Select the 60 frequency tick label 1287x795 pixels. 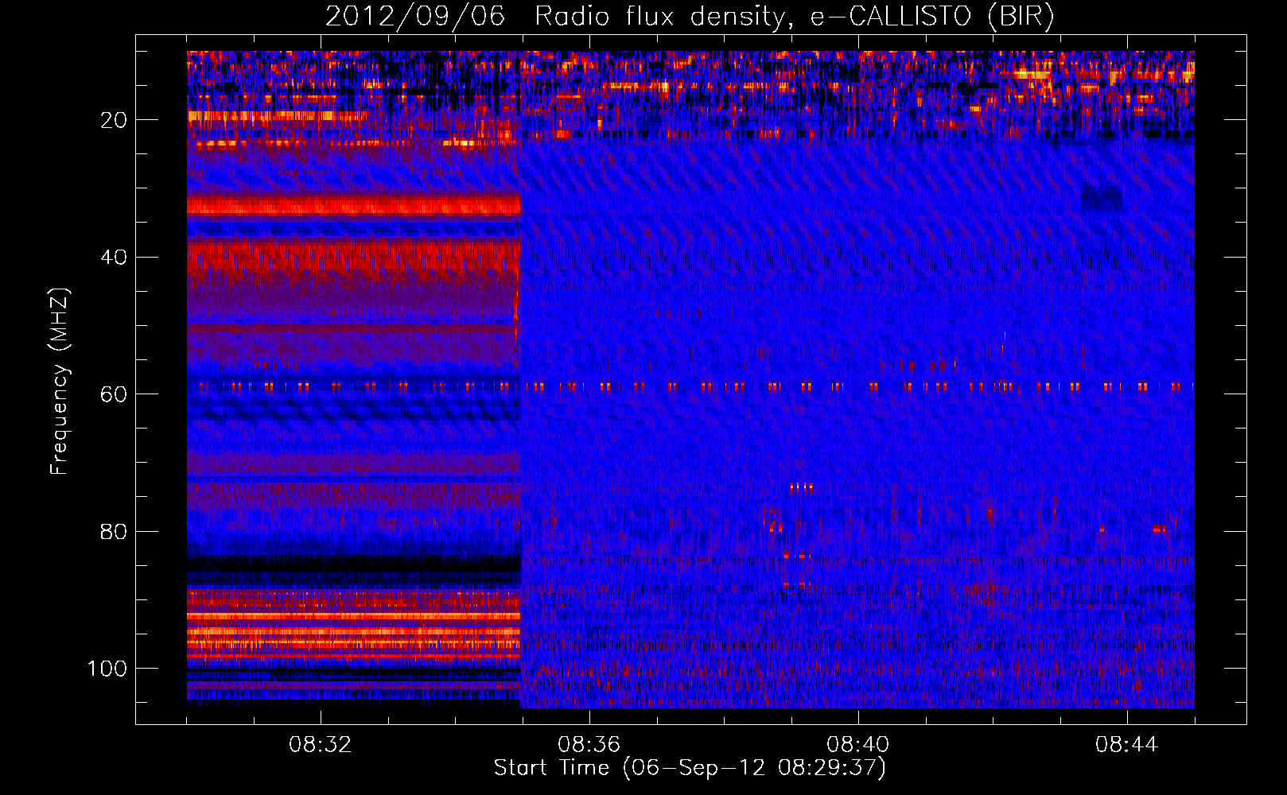tap(114, 394)
